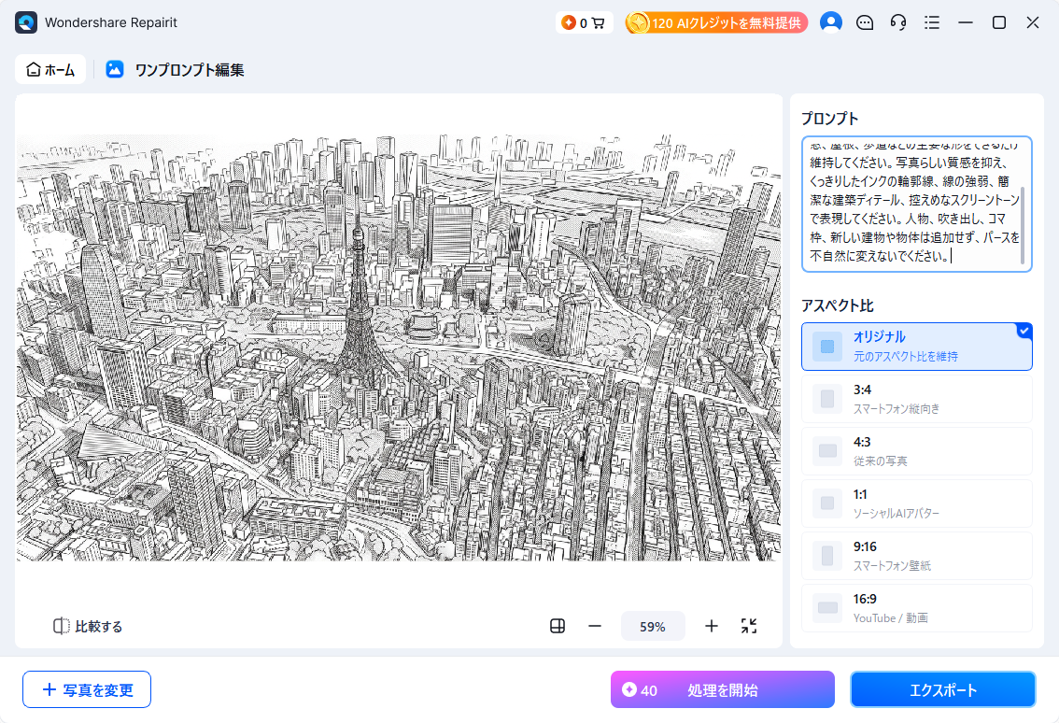Open the headset customer support icon

[898, 22]
